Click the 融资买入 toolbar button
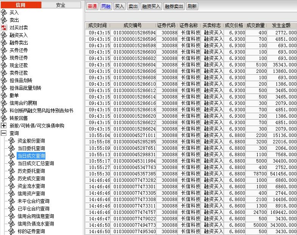 151,6
